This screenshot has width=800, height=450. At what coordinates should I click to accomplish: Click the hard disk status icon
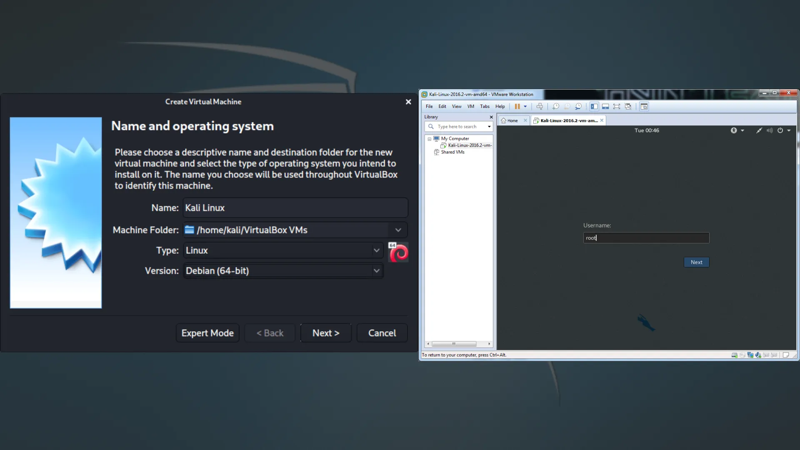pyautogui.click(x=735, y=355)
